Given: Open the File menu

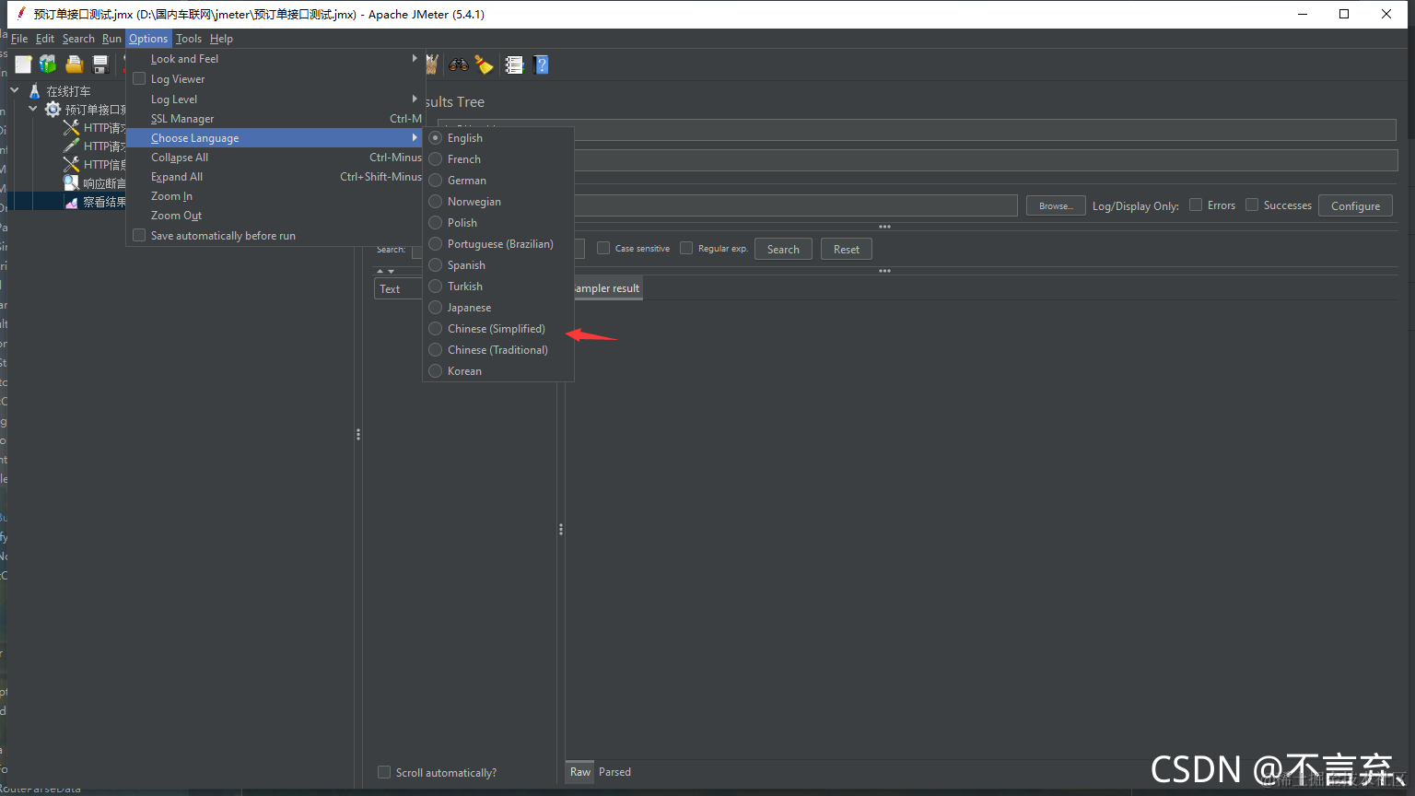Looking at the screenshot, I should point(19,39).
